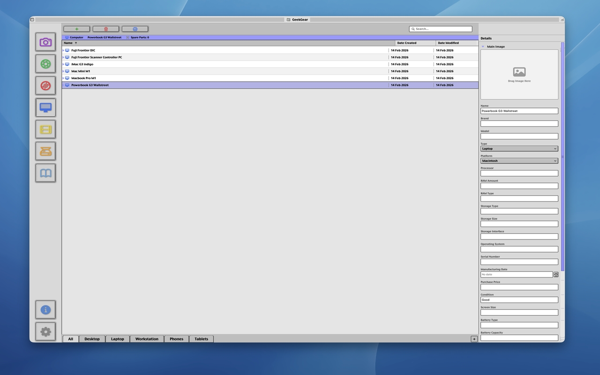Sort by the Name column header
This screenshot has height=375, width=600.
tap(228, 43)
